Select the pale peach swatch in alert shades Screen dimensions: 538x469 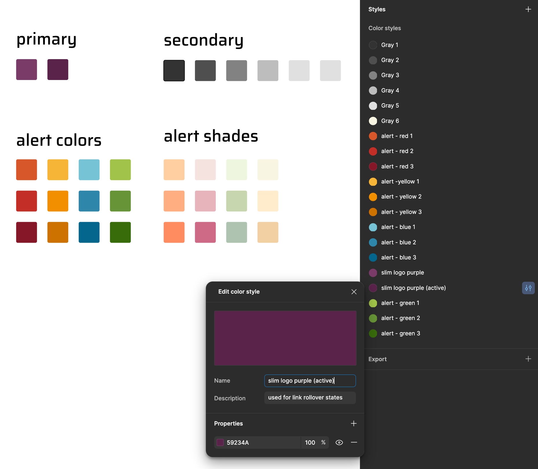[x=174, y=170]
